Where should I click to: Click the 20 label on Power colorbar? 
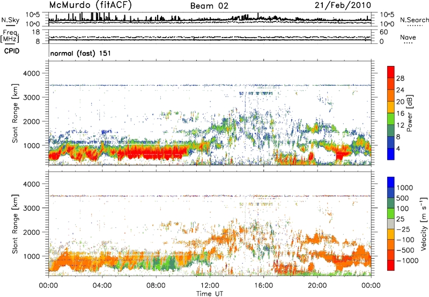point(400,102)
